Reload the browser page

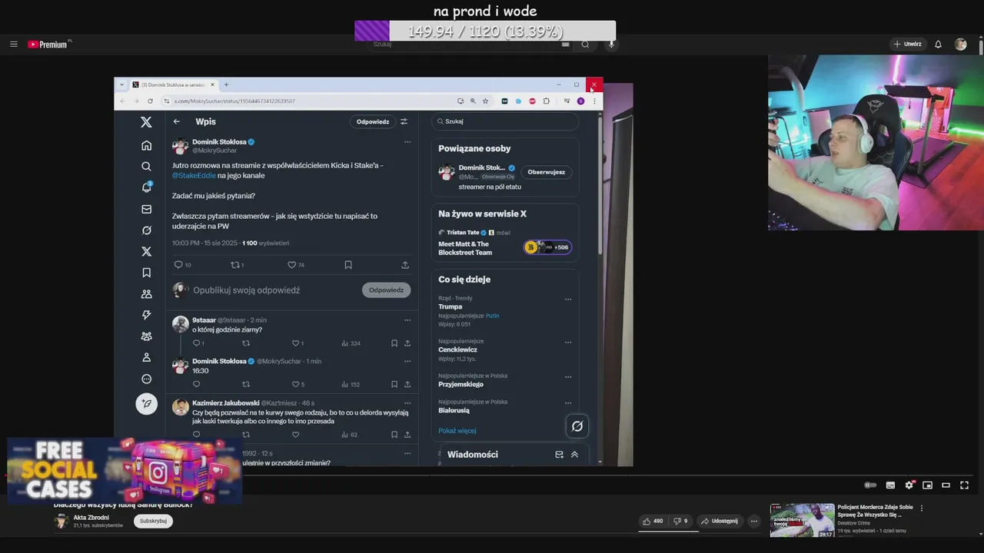150,101
